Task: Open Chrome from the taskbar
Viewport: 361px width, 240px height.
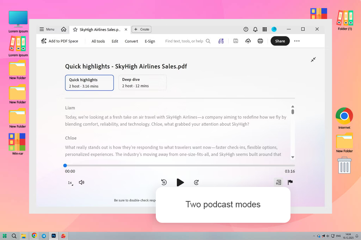Action: pos(34,235)
